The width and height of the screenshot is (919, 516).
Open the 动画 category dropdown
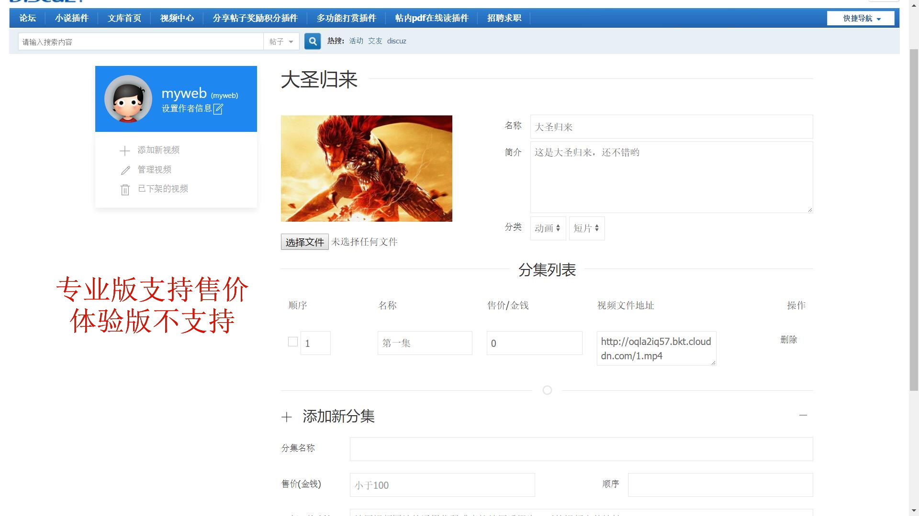[548, 228]
